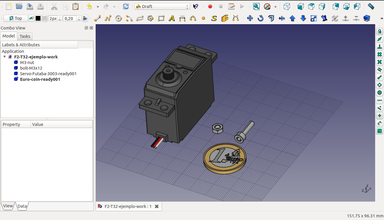The image size is (384, 220).
Task: Switch to the Tasks tab
Action: 25,36
